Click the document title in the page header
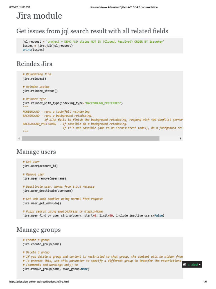The width and height of the screenshot is (216, 289). (x=123, y=7)
